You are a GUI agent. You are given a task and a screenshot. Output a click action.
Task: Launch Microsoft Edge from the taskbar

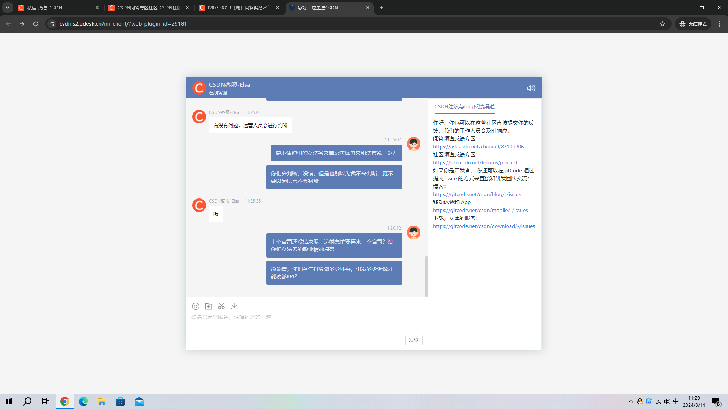coord(83,401)
